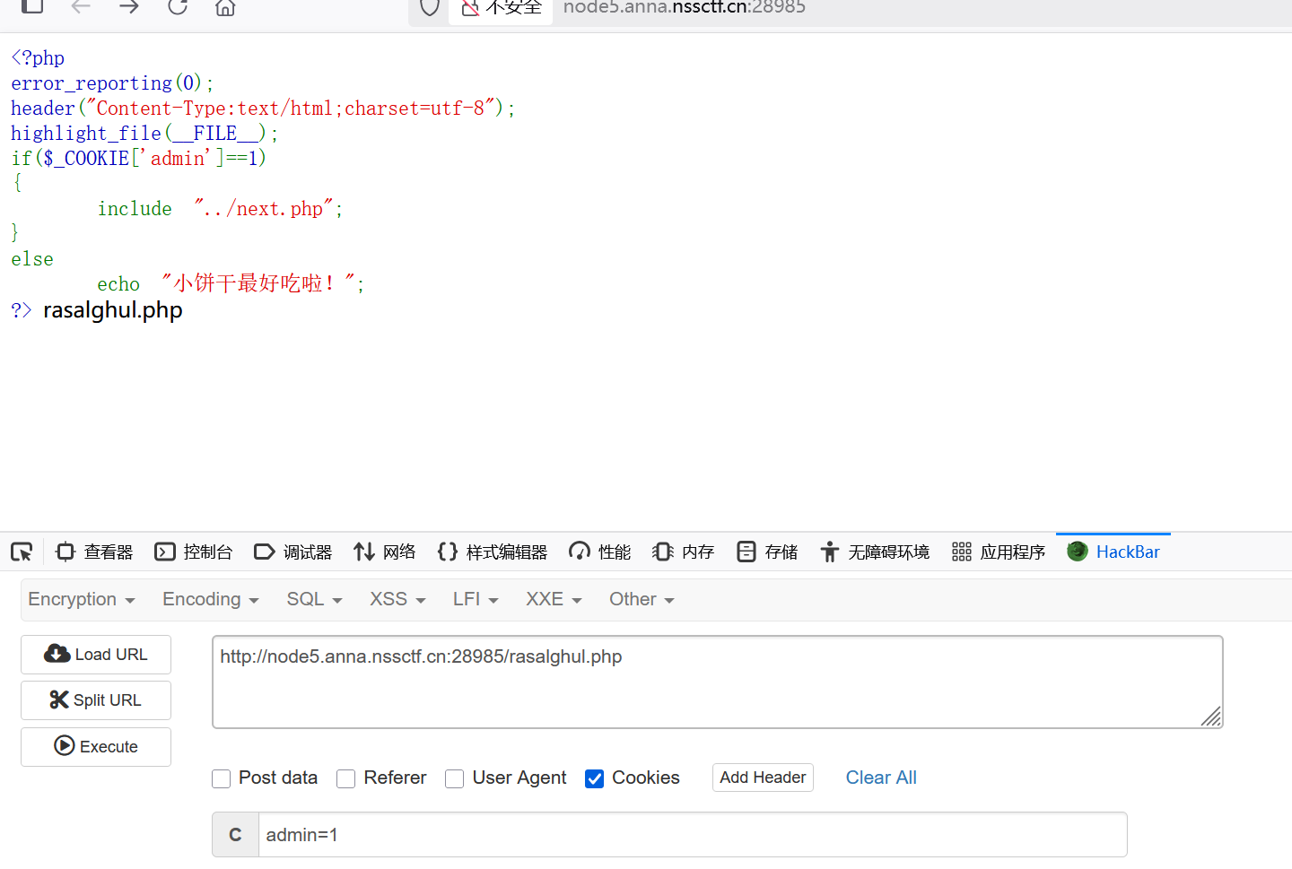The width and height of the screenshot is (1292, 869).
Task: Click into the HackBar URL text area
Action: [x=718, y=682]
